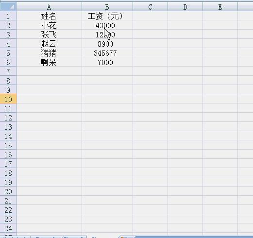The width and height of the screenshot is (253, 238).
Task: Click empty cell C7
Action: click(150, 71)
